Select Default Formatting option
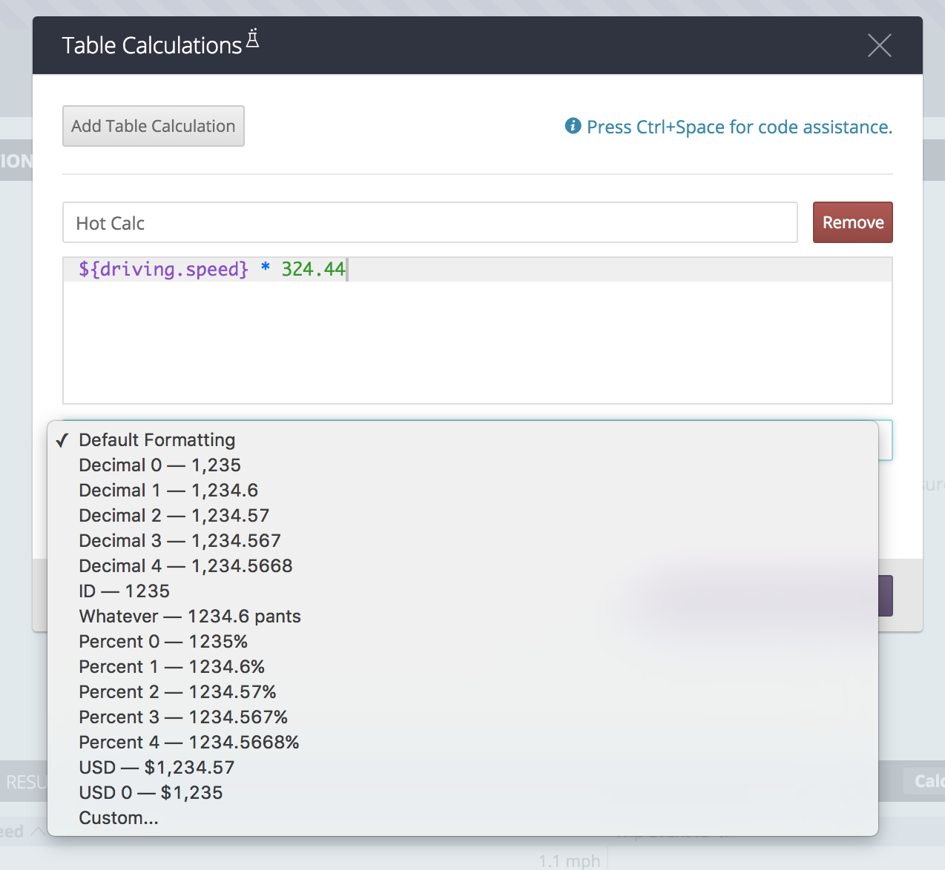Image resolution: width=945 pixels, height=870 pixels. pos(157,440)
